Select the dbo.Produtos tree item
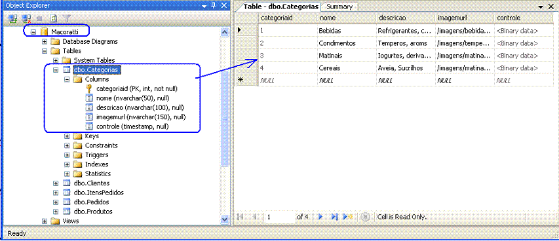This screenshot has width=559, height=241. [93, 212]
